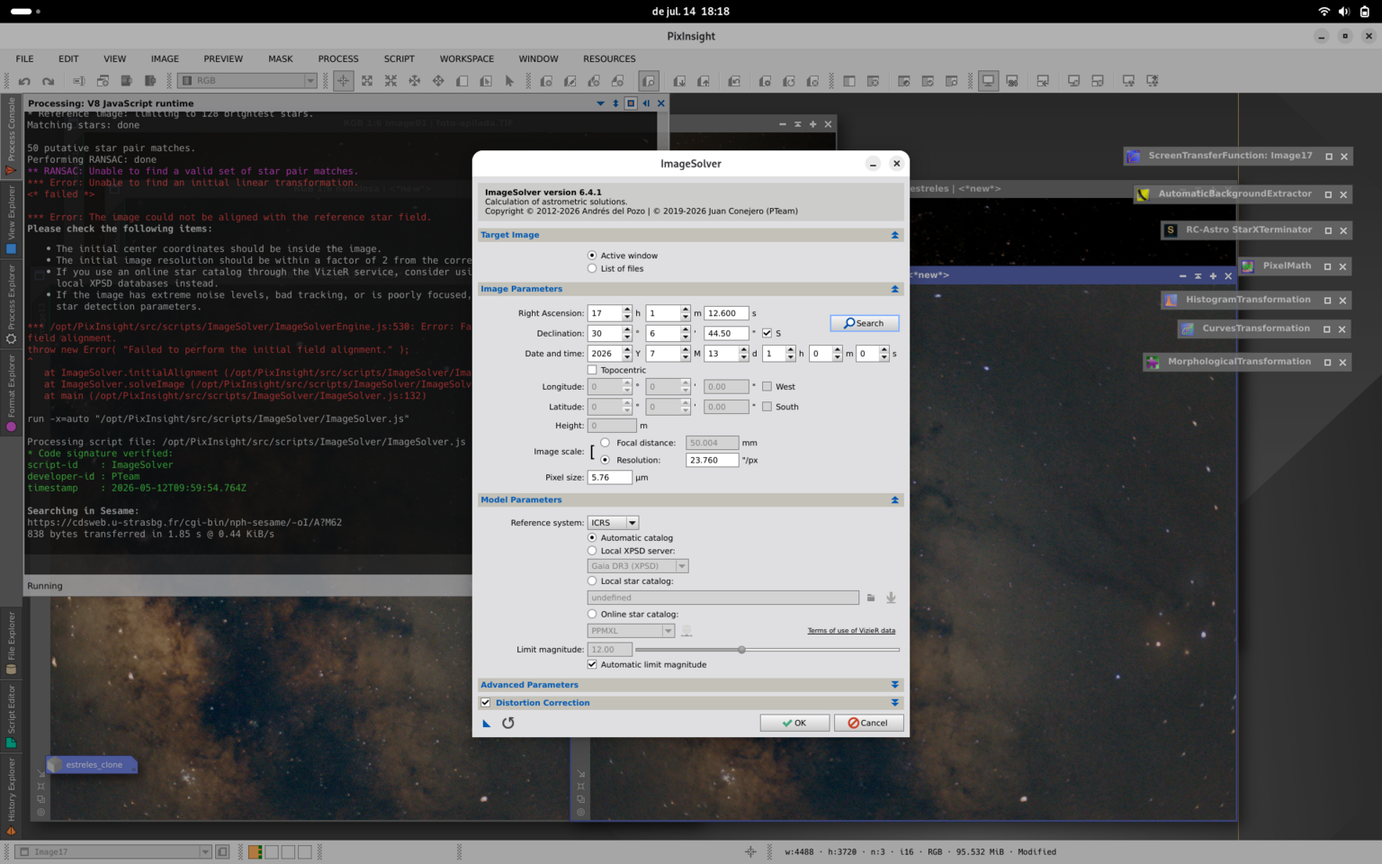The width and height of the screenshot is (1382, 864).
Task: Uncheck Automatic limit magnitude
Action: pos(592,664)
